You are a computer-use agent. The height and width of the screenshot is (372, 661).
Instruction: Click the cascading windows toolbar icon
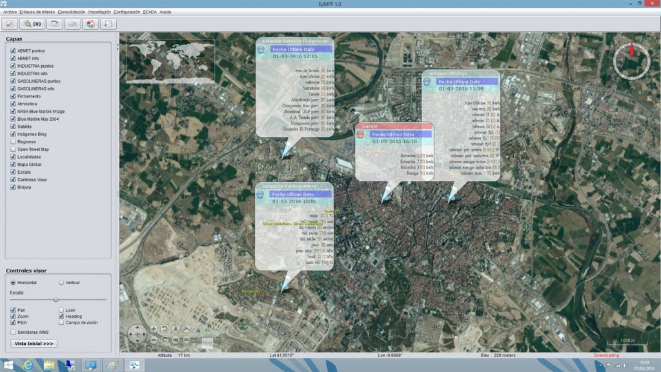point(54,24)
